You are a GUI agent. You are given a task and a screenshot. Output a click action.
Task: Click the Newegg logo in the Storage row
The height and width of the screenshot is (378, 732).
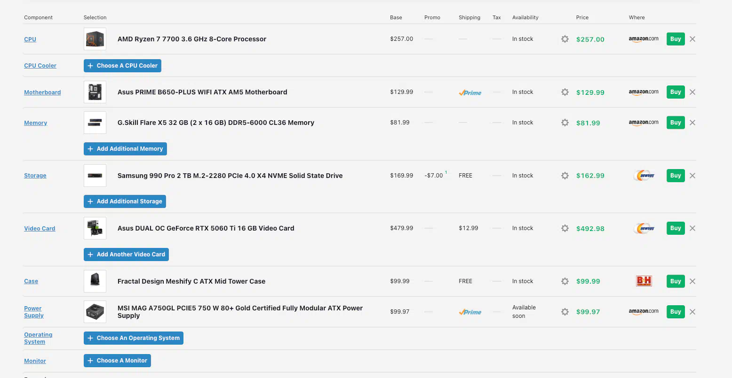pos(644,176)
